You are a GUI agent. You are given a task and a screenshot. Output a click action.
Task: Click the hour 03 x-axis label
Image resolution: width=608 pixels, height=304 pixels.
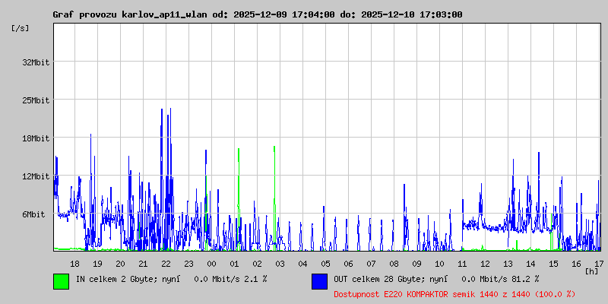point(280,264)
